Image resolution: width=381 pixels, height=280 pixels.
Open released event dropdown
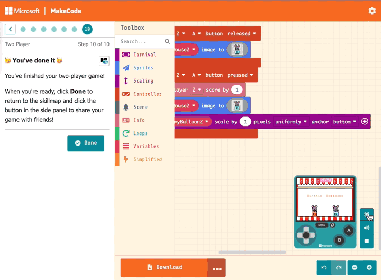point(242,33)
